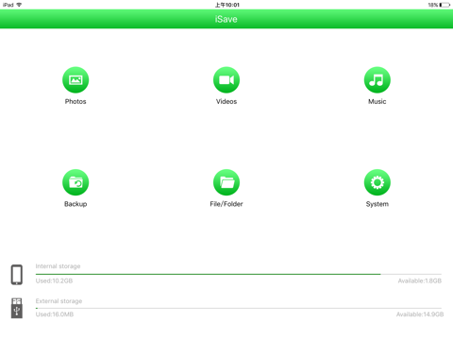Screen dimensions: 453x340
Task: Click the Videos label
Action: pyautogui.click(x=226, y=102)
